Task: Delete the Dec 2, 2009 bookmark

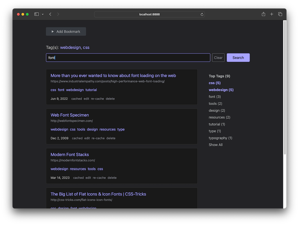Action: click(111, 138)
